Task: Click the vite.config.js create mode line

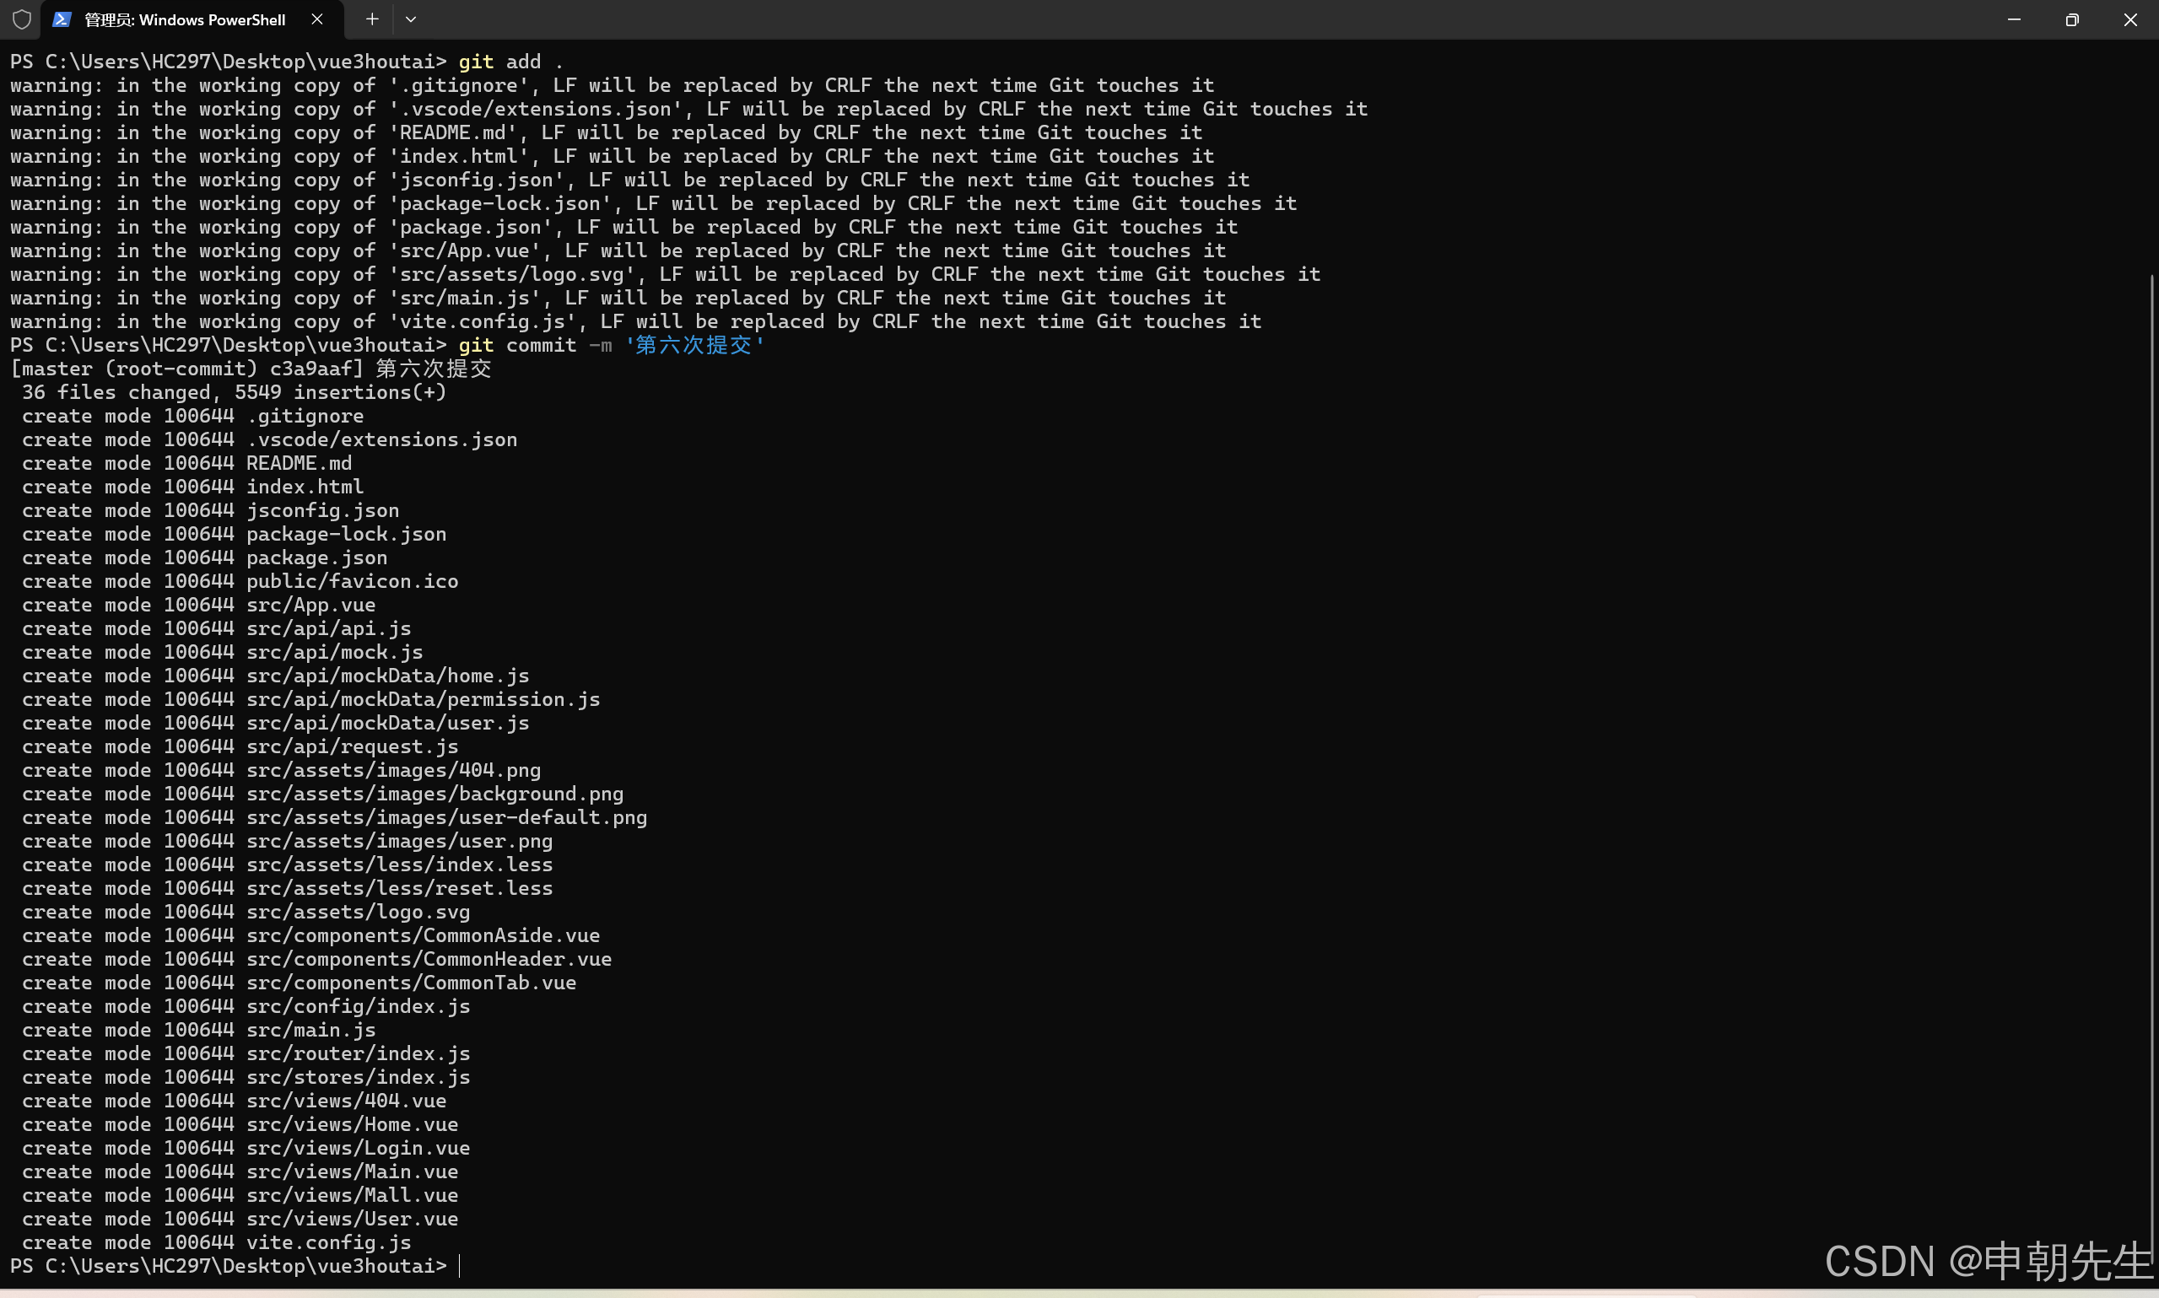Action: (x=216, y=1242)
